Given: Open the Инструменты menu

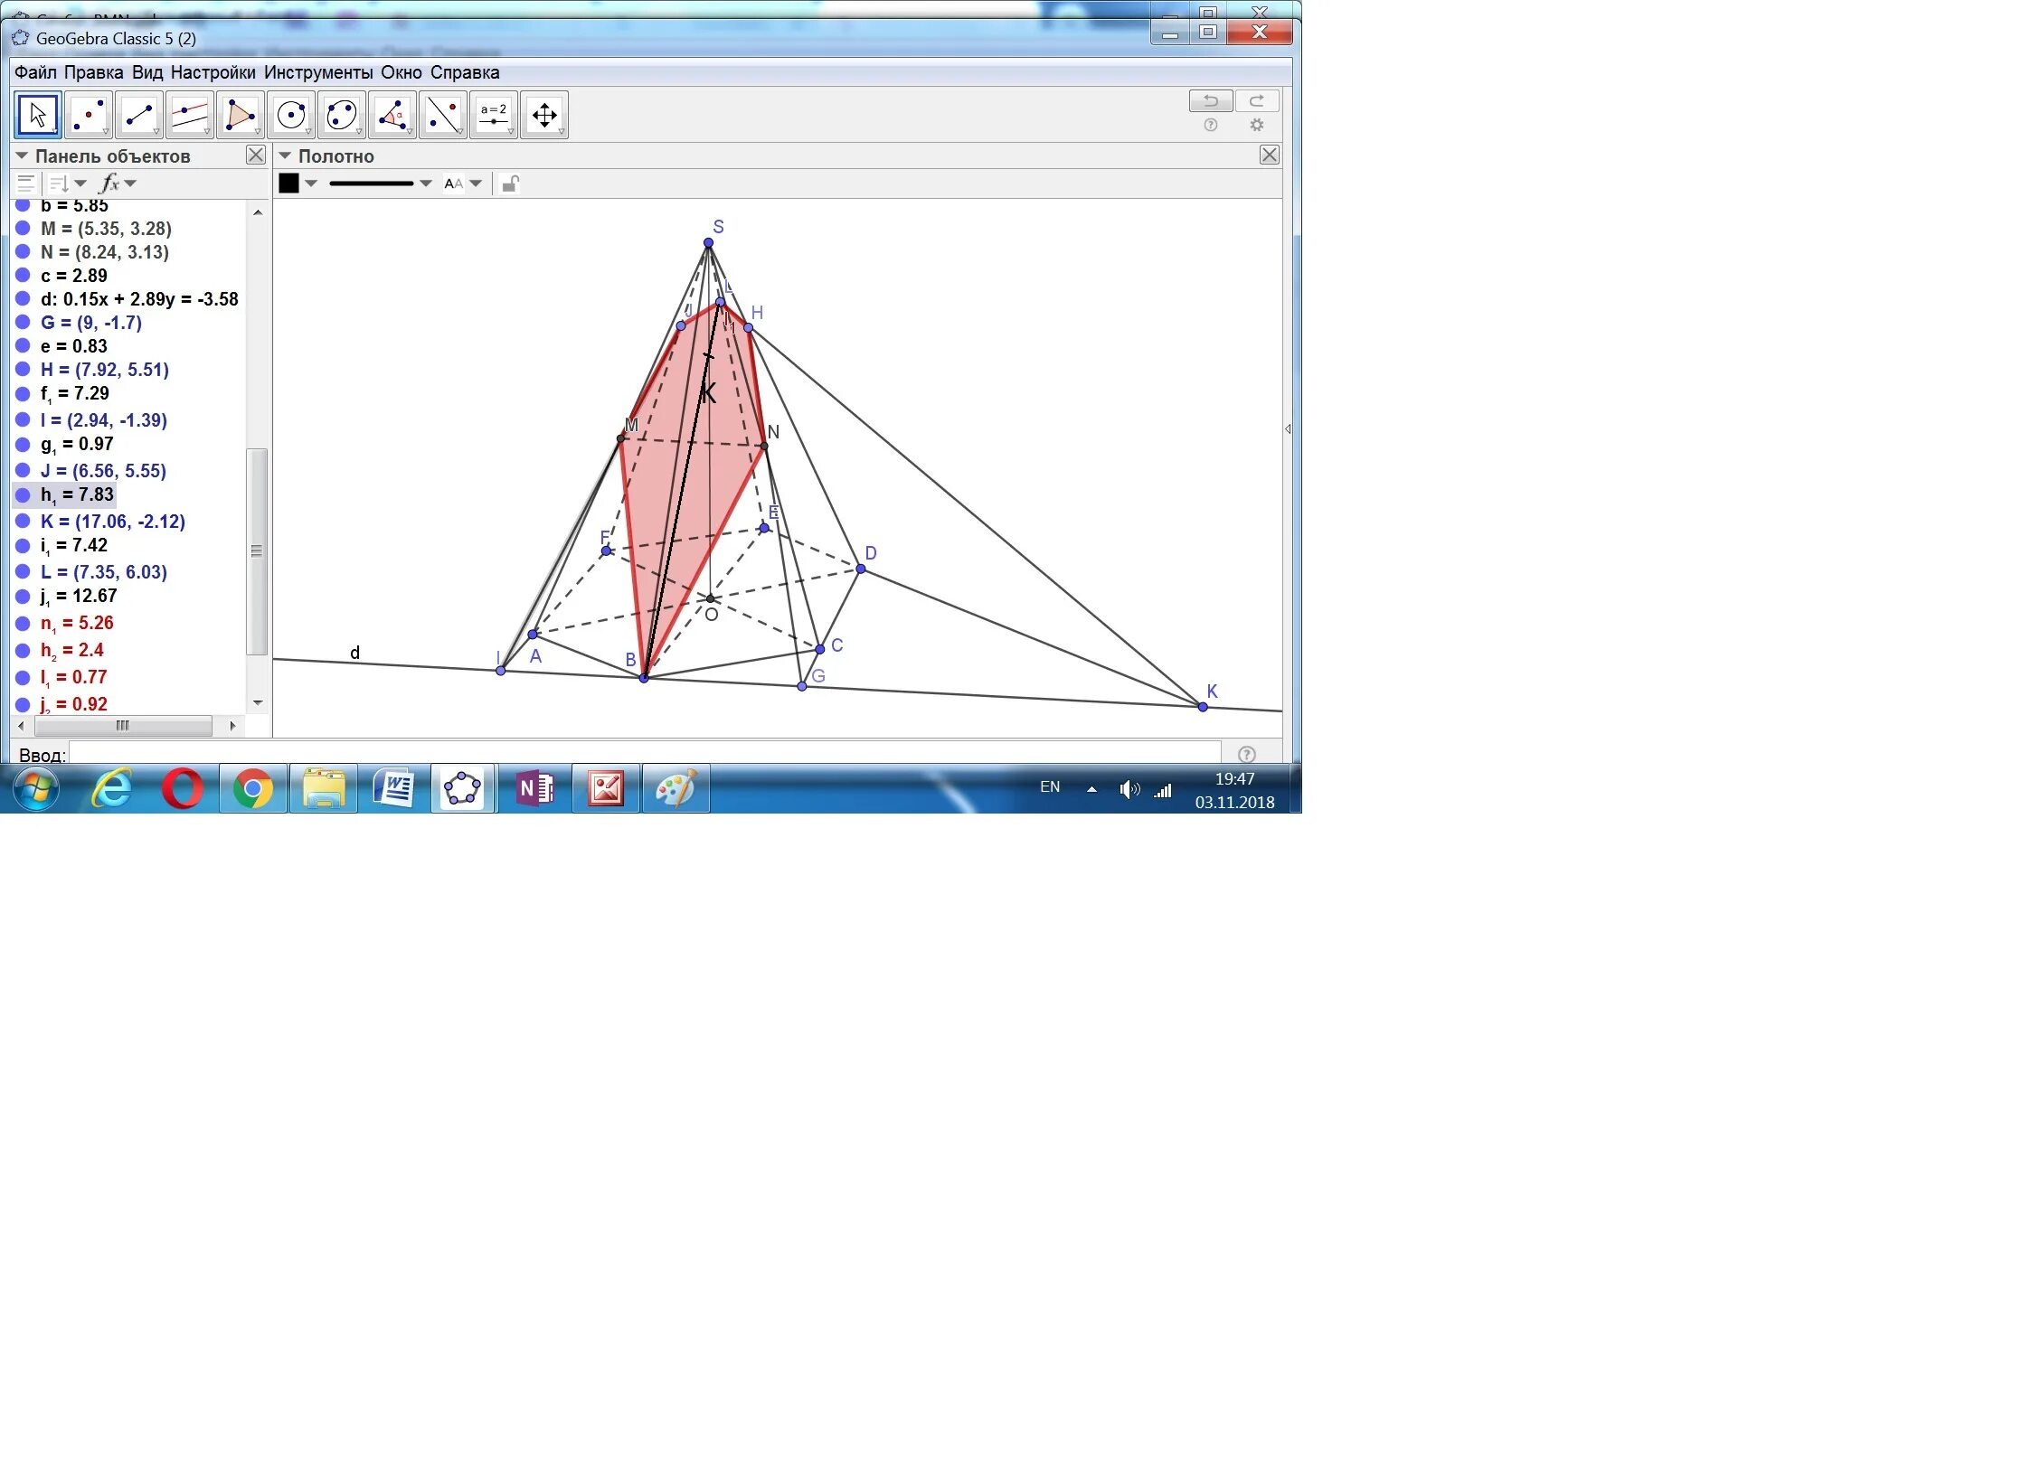Looking at the screenshot, I should 317,72.
